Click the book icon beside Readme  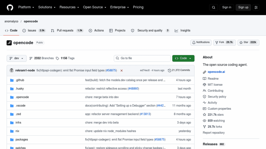204,79
